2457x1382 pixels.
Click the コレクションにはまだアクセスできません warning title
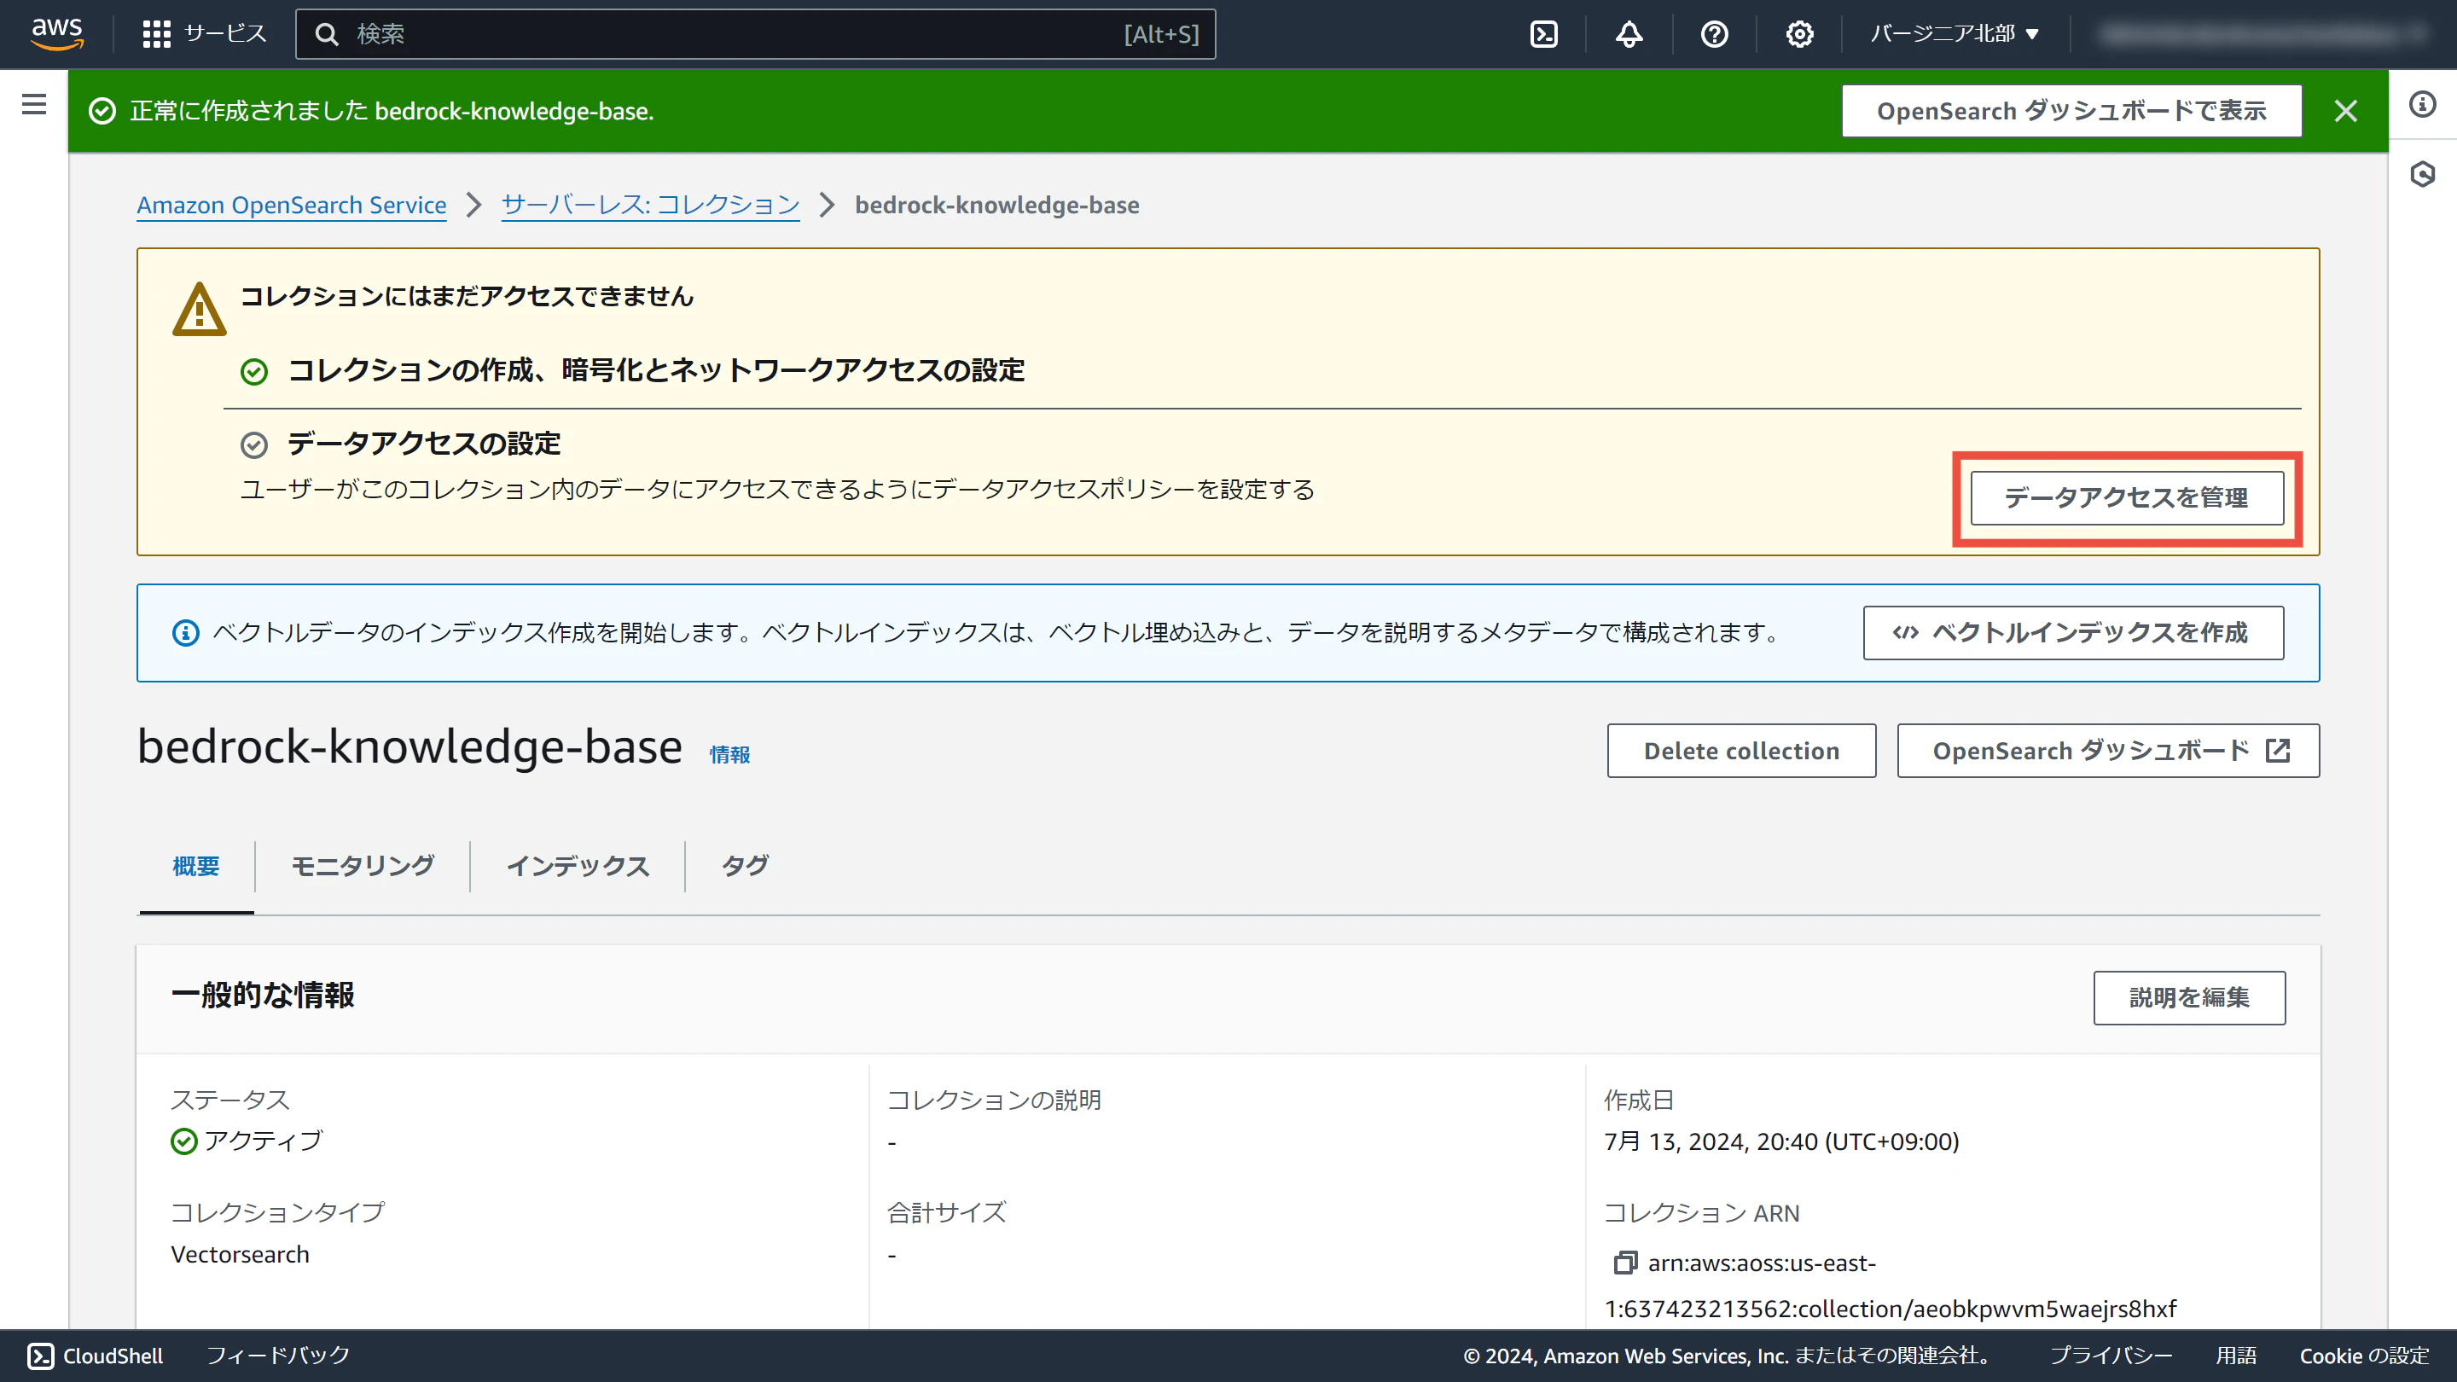pos(467,297)
